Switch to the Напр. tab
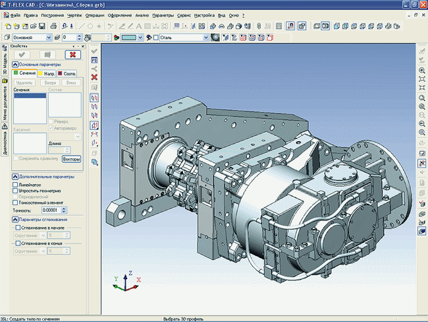The height and width of the screenshot is (322, 428). (x=47, y=74)
